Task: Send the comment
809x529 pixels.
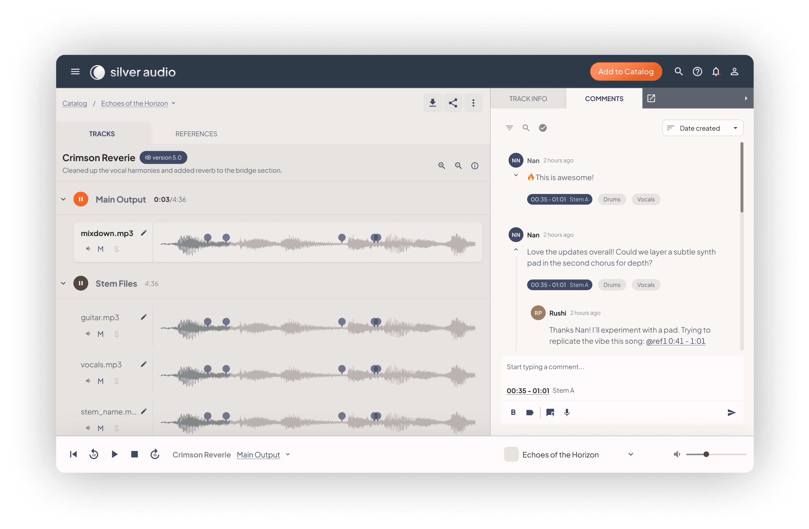Action: (x=731, y=413)
